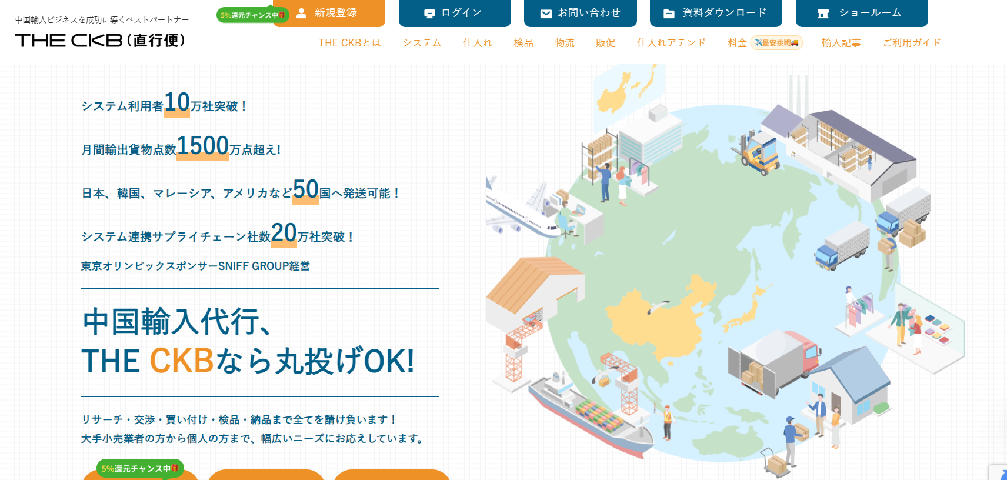Click the text 大手小売業者の方から個人の方まで
The height and width of the screenshot is (480, 1007).
(x=166, y=438)
